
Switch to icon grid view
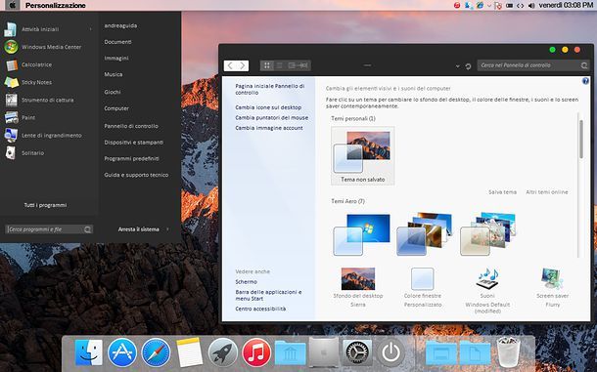tap(267, 65)
